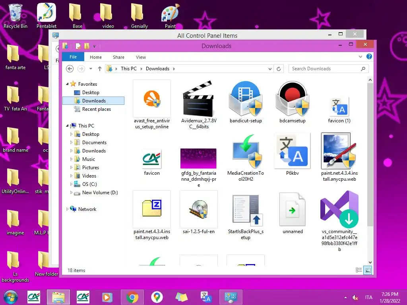
Task: Select the sai-1.2.5-ful-en installer
Action: [199, 209]
